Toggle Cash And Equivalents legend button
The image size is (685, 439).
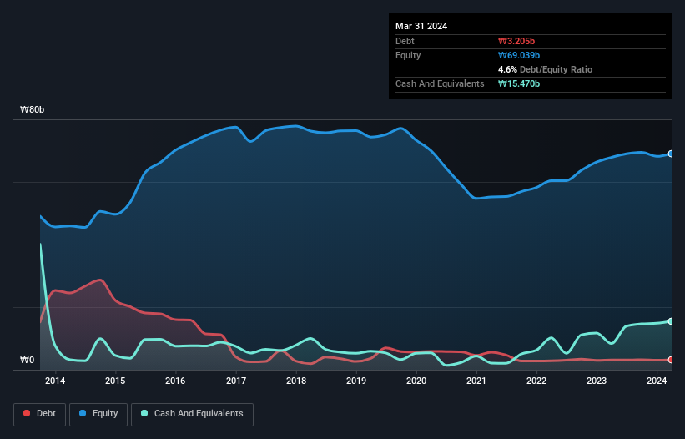[192, 414]
